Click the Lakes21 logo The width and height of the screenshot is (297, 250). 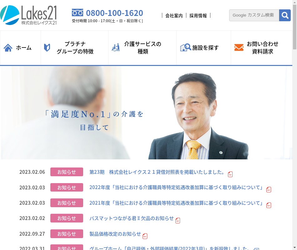pos(28,15)
